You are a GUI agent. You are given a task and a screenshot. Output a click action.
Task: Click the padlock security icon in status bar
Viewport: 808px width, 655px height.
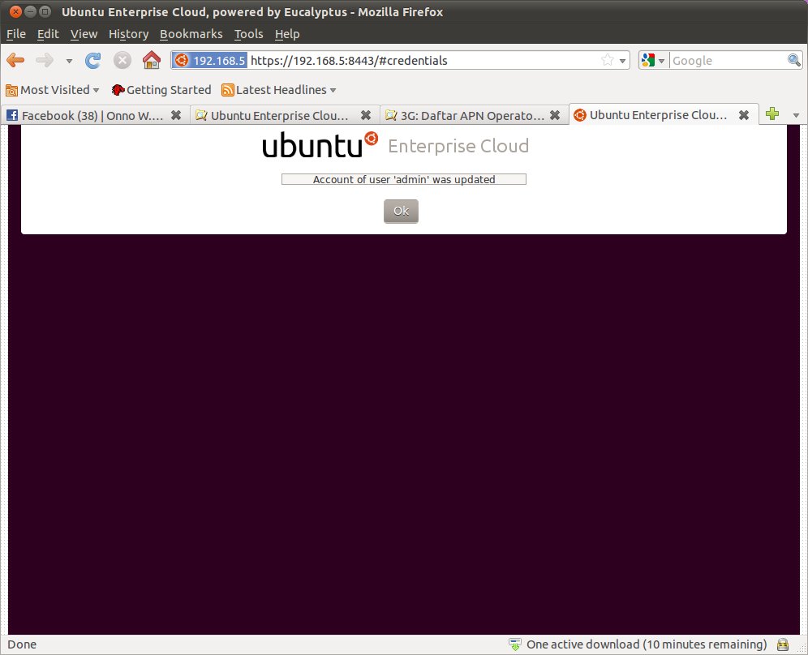click(782, 644)
